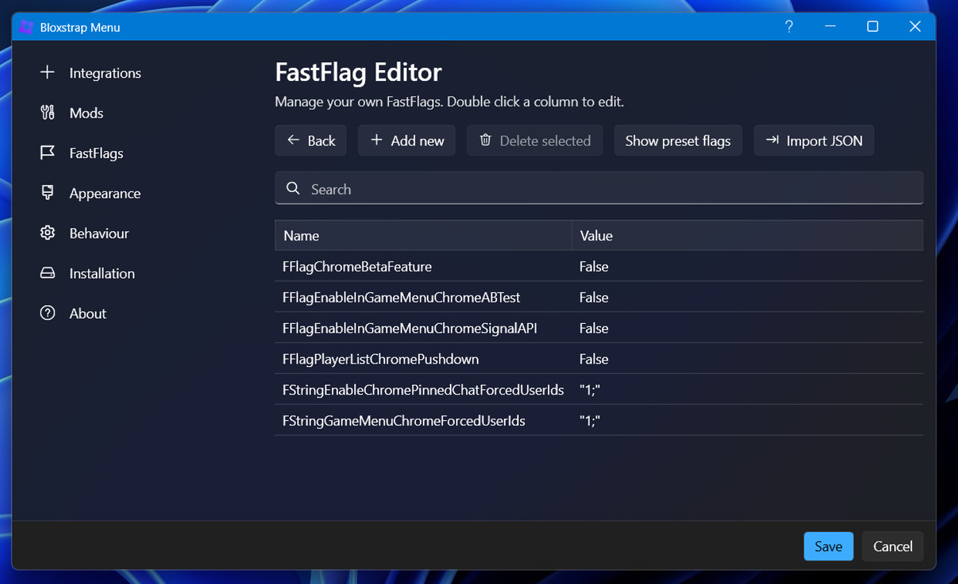Sort flags by Name column header
Image resolution: width=958 pixels, height=584 pixels.
(423, 236)
